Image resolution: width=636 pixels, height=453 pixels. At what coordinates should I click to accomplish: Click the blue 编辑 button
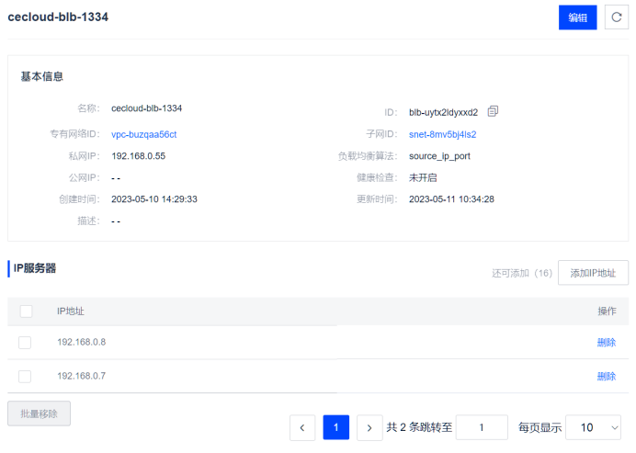577,17
